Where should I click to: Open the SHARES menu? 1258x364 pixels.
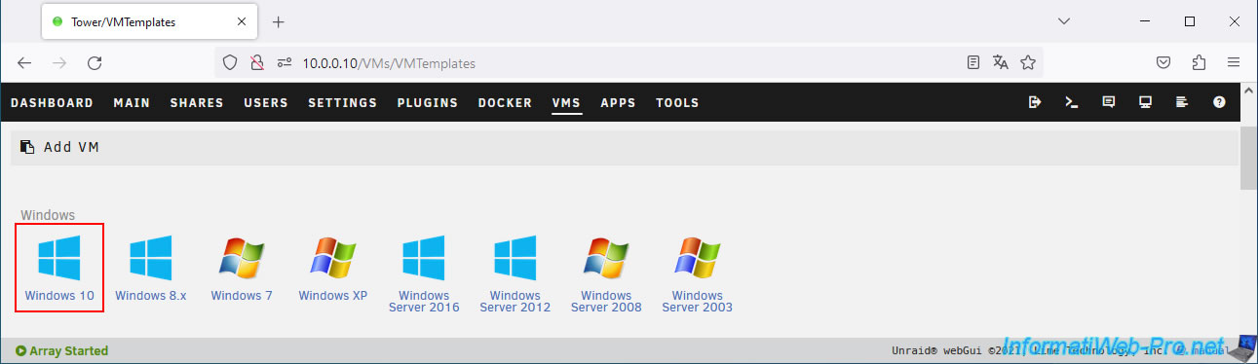pyautogui.click(x=197, y=102)
